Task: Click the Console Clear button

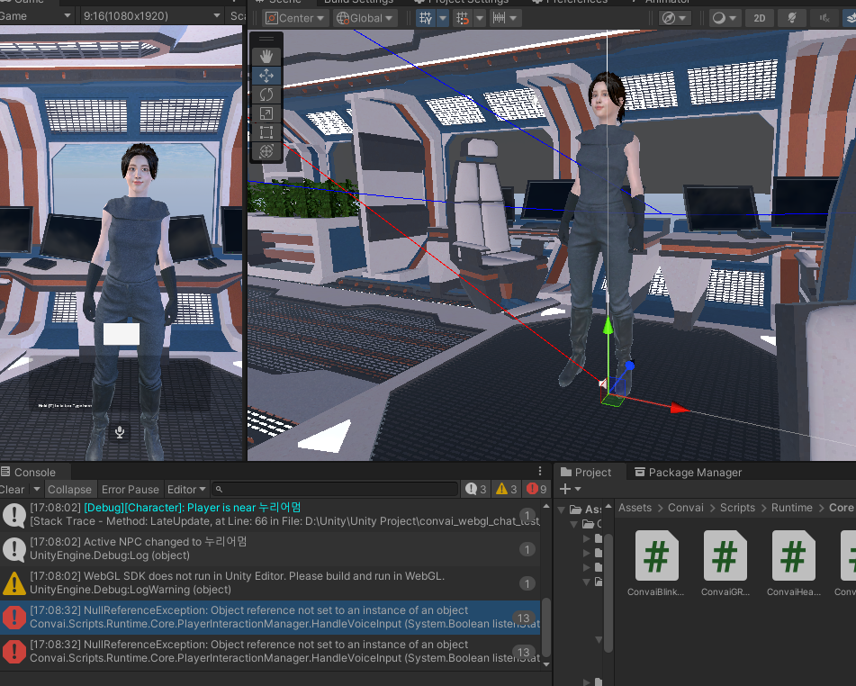Action: 12,490
